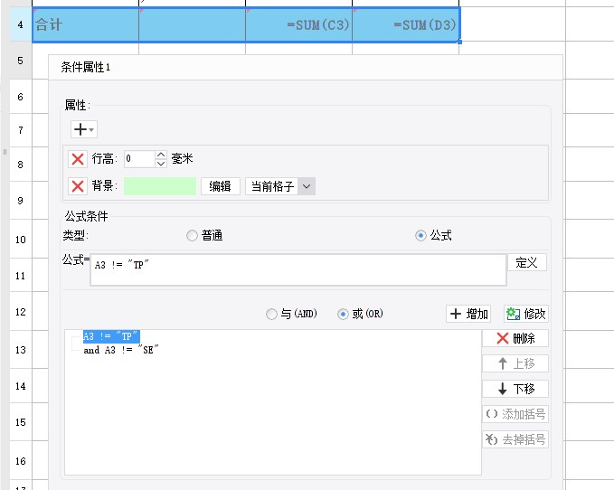Expand the 当前格子 scope dropdown
The width and height of the screenshot is (614, 490).
(x=307, y=186)
